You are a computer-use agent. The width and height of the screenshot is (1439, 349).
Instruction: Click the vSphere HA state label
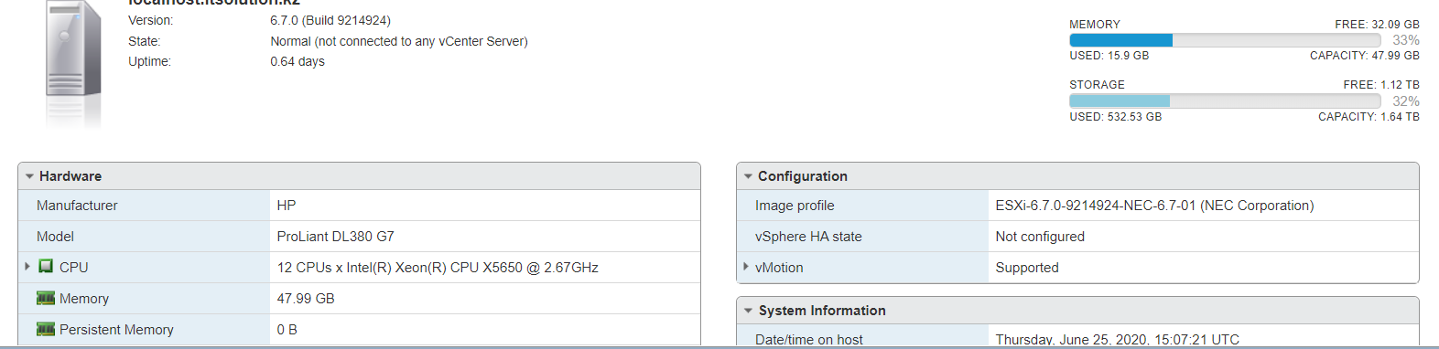click(808, 237)
